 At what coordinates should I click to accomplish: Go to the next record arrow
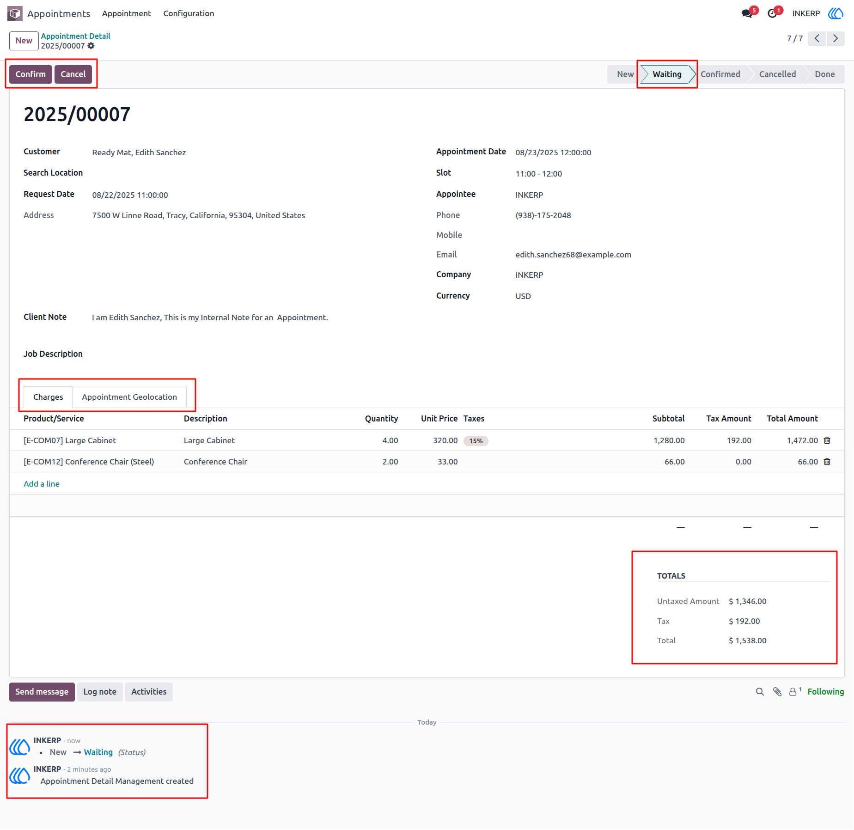[x=836, y=38]
